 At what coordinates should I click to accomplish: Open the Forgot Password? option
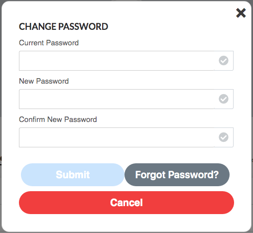[x=177, y=175]
